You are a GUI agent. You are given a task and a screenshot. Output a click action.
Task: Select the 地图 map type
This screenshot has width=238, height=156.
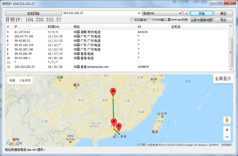coord(12,80)
